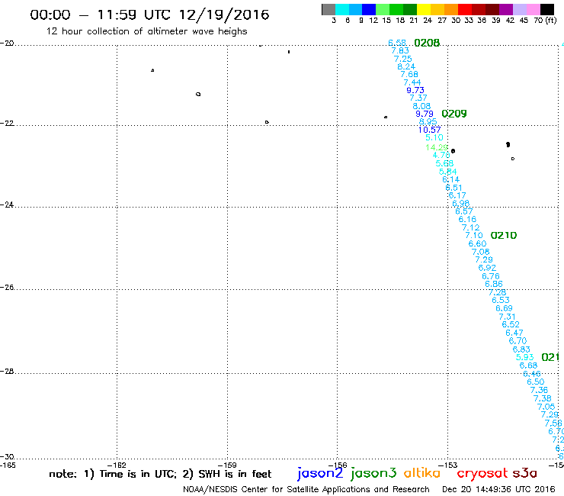This screenshot has height=496, width=564.
Task: Select the 7.05 wave height value
Action: pos(546,407)
